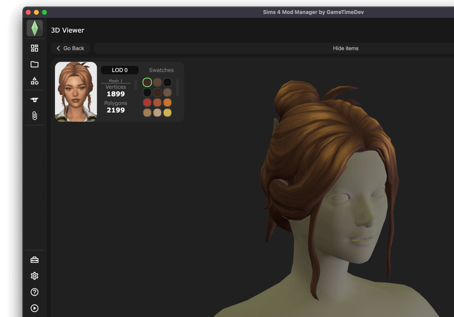Click the Go Back button

point(70,48)
